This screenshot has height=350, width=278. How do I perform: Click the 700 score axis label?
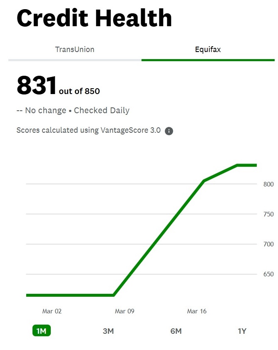268,244
